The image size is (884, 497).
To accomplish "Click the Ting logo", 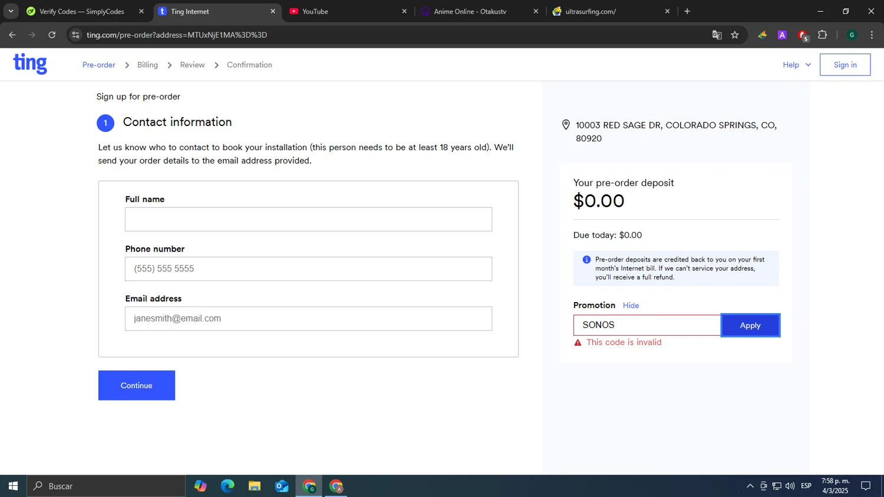I will pyautogui.click(x=30, y=64).
